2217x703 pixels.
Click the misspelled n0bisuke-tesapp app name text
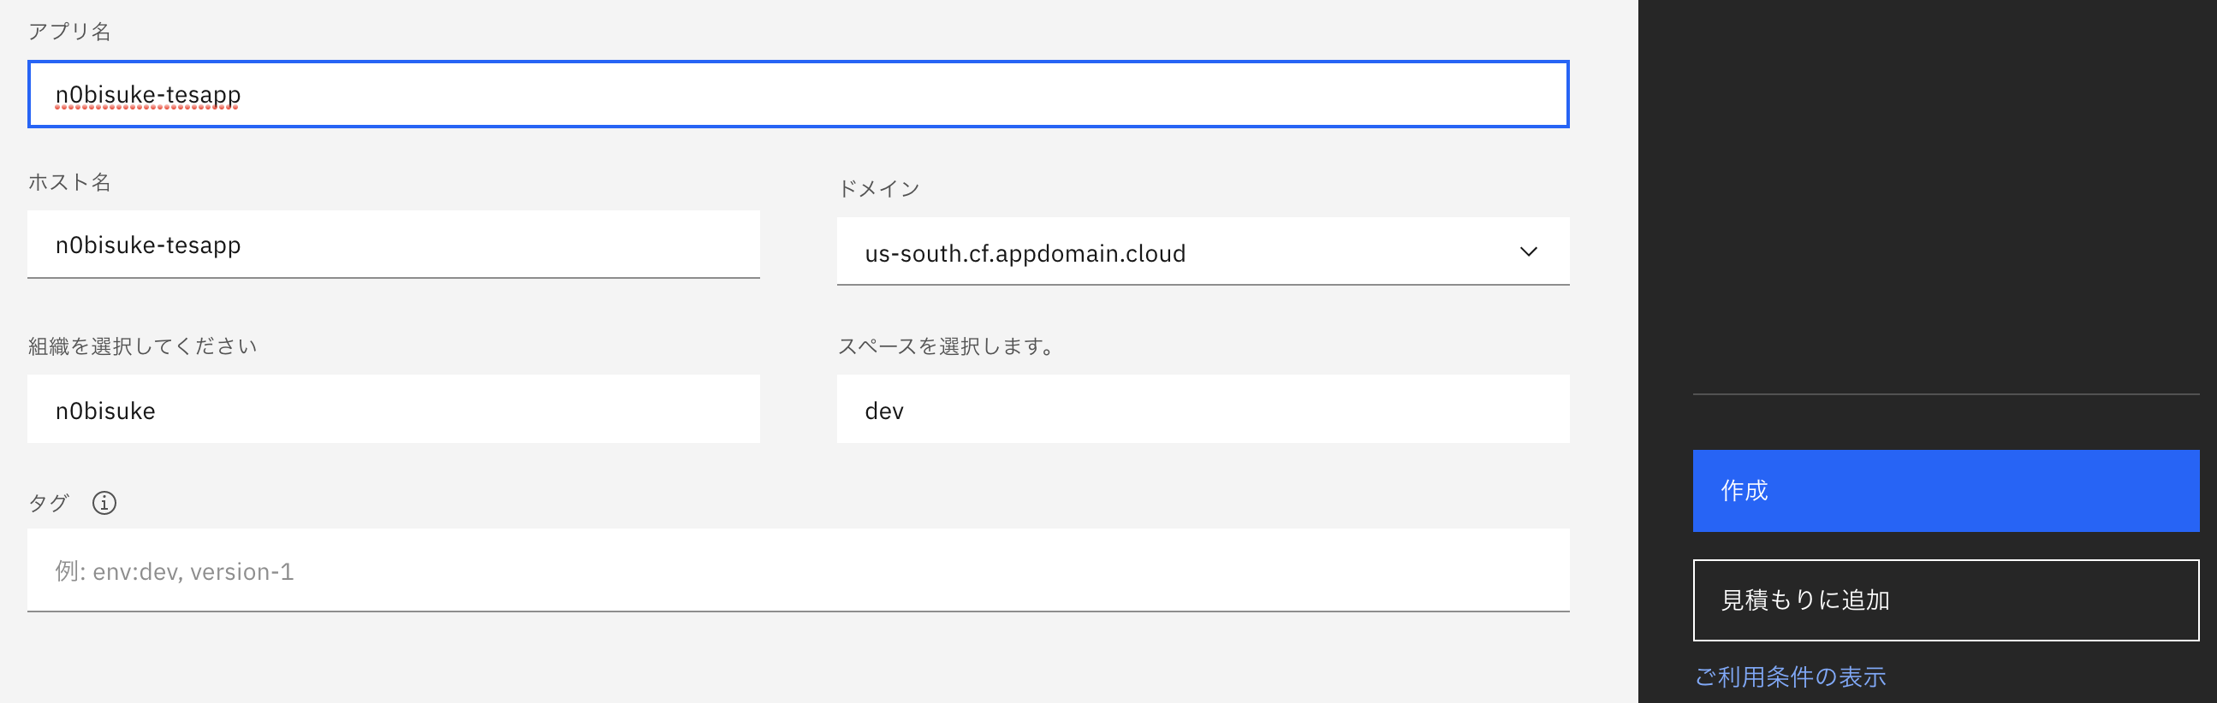tap(146, 95)
